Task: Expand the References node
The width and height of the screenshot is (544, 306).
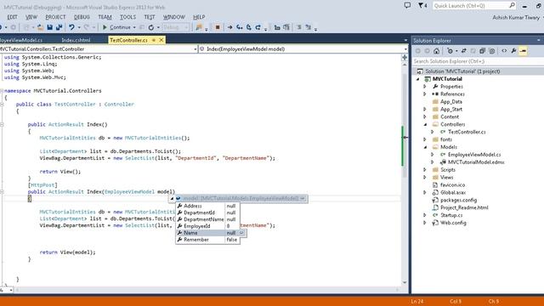Action: [425, 94]
